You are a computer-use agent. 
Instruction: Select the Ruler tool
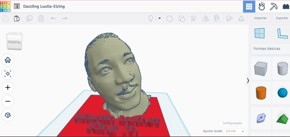click(x=283, y=34)
